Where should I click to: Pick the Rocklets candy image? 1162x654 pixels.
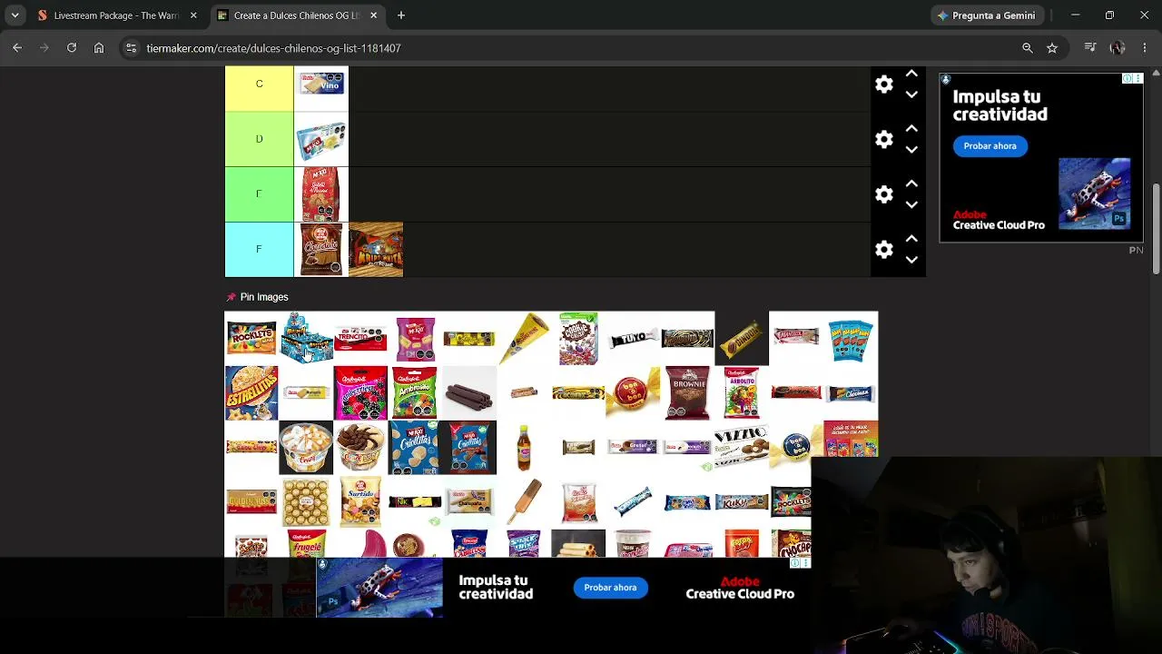[251, 338]
